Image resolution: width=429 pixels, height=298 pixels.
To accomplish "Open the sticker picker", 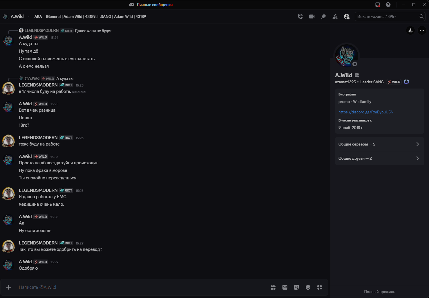I will (296, 287).
